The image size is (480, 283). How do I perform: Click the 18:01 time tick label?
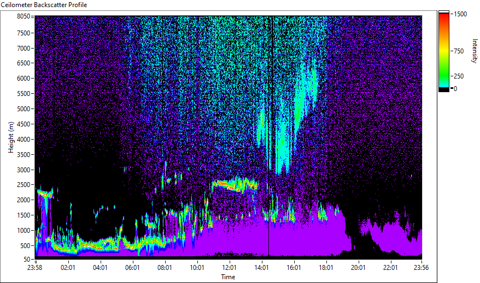click(326, 268)
